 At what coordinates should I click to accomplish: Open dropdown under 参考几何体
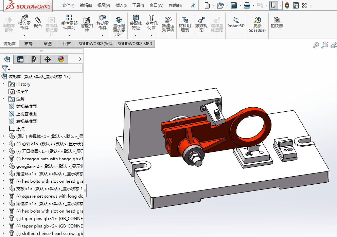pyautogui.click(x=152, y=35)
